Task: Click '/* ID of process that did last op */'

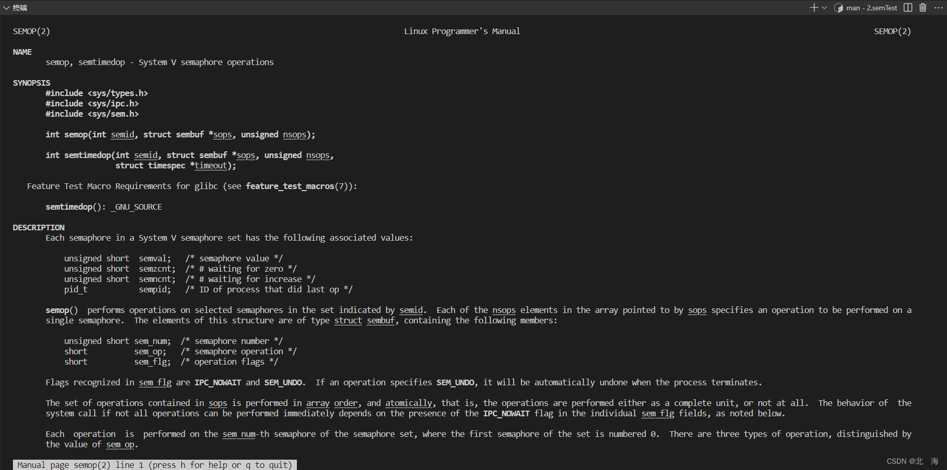Action: [269, 290]
